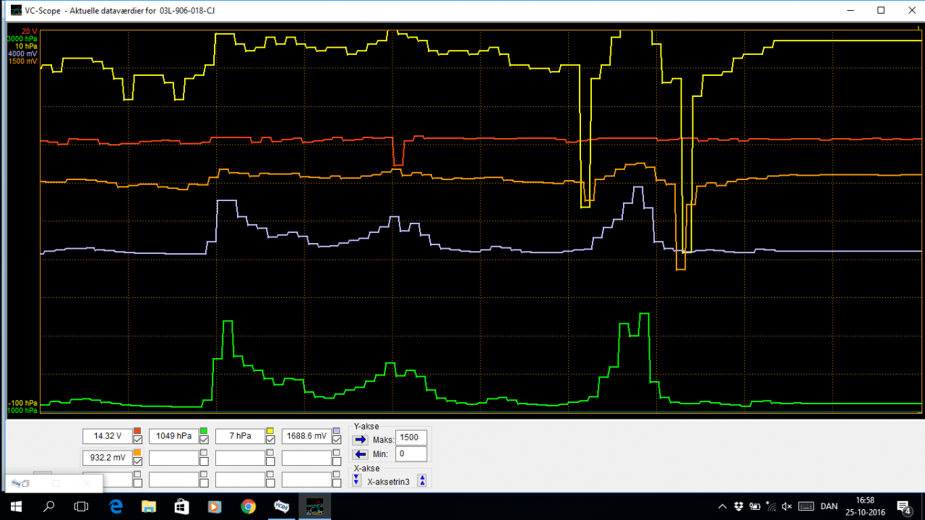Click the Windows Start button

coord(14,506)
